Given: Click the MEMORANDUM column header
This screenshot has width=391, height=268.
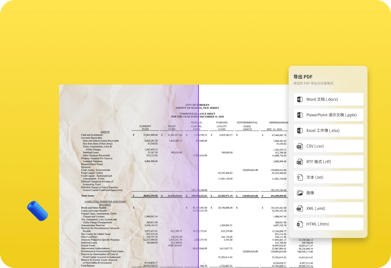Looking at the screenshot, I should [279, 123].
